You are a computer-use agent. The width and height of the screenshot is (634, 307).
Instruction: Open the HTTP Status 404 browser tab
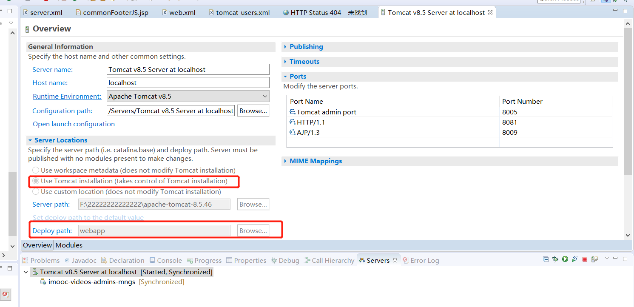[x=325, y=12]
